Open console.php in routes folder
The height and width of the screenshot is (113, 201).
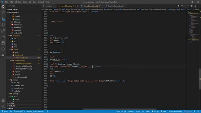pyautogui.click(x=18, y=88)
